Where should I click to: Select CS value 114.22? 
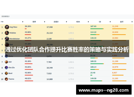click(93, 32)
